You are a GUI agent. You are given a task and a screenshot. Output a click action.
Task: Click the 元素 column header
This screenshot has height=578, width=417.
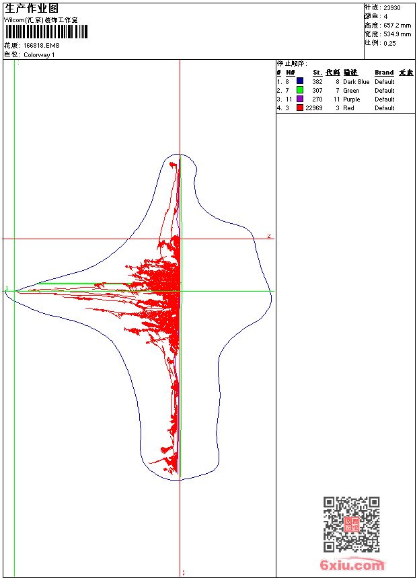[x=406, y=73]
